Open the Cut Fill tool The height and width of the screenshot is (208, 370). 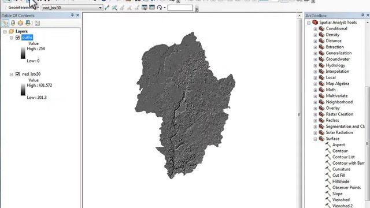point(339,175)
